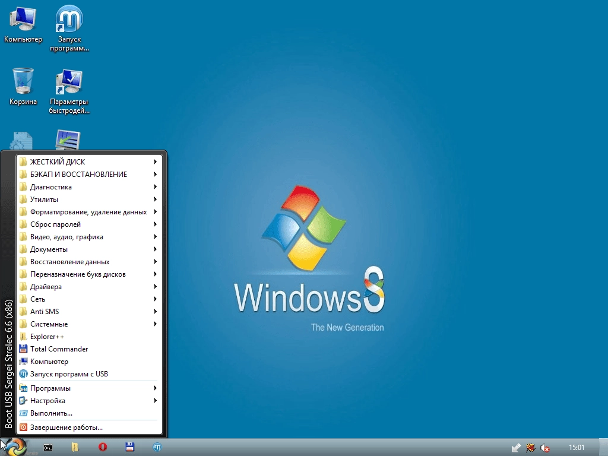The height and width of the screenshot is (456, 608).
Task: Open the Восстановление данных menu item
Action: (89, 261)
